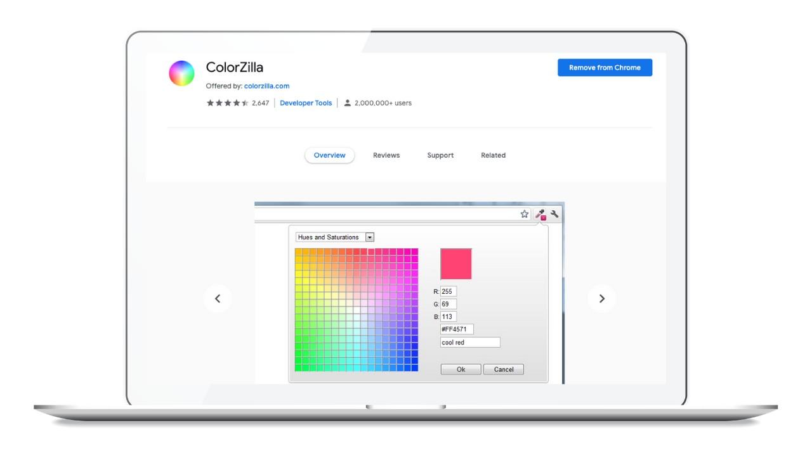Image resolution: width=812 pixels, height=456 pixels.
Task: Open the Hues and Saturations dropdown
Action: tap(336, 237)
